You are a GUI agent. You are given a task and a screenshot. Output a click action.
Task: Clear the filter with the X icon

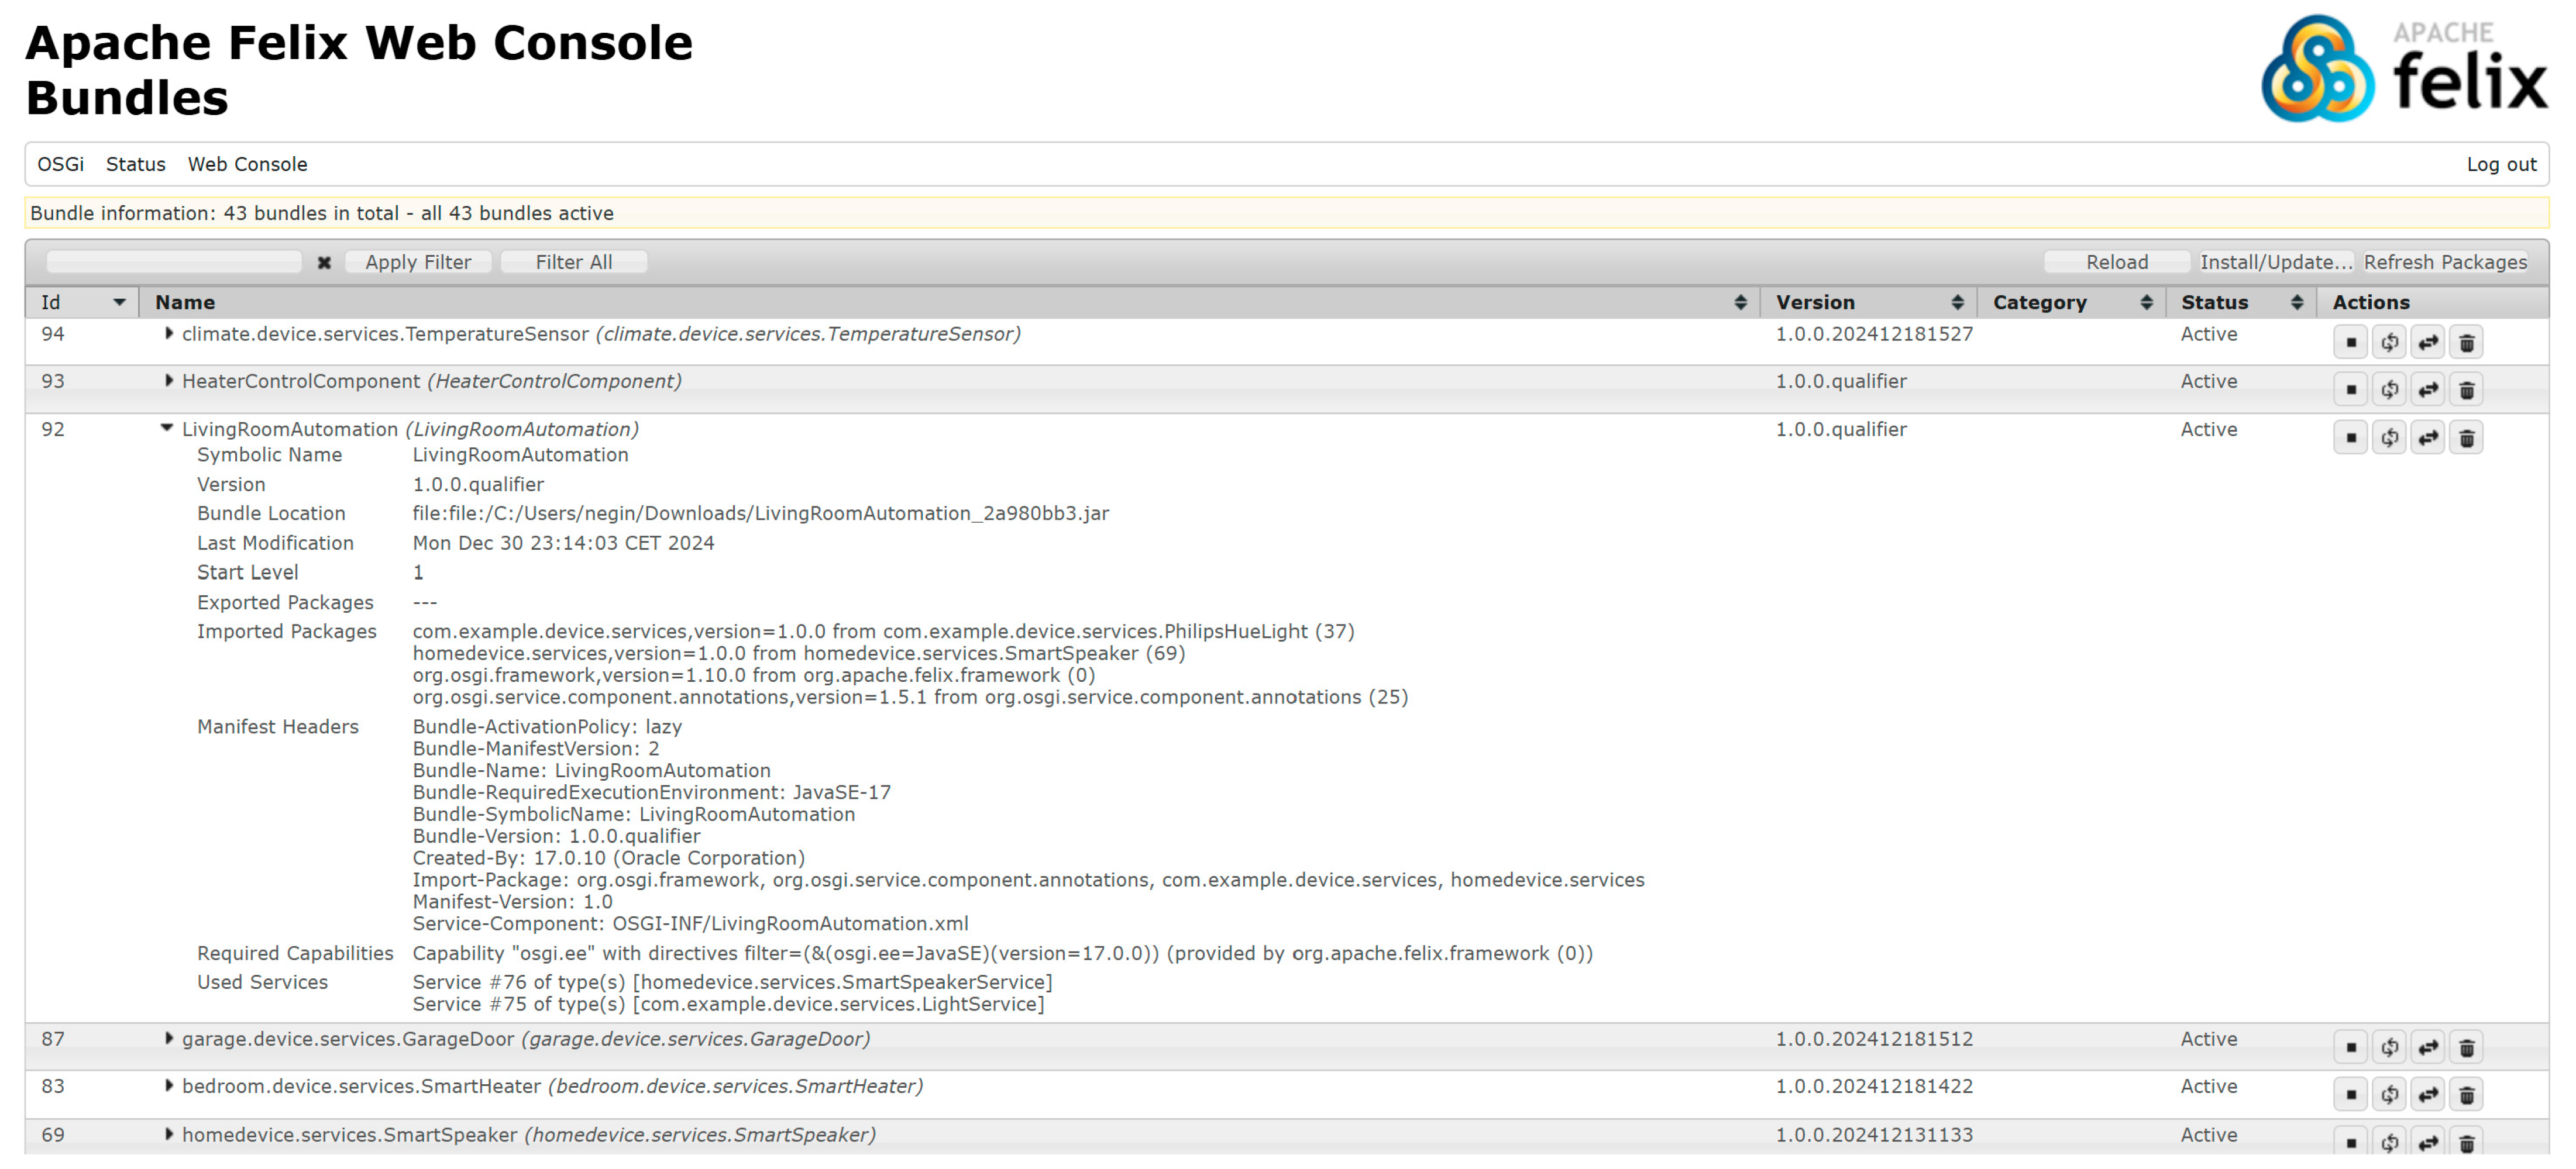click(324, 263)
